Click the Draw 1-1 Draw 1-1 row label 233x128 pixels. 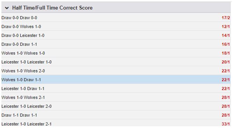(19, 115)
